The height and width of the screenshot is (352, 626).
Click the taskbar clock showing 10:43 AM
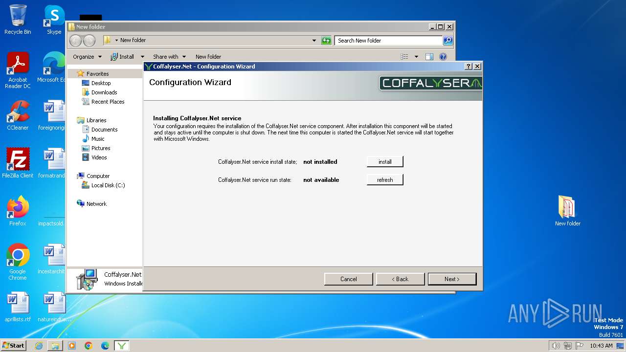coord(601,346)
